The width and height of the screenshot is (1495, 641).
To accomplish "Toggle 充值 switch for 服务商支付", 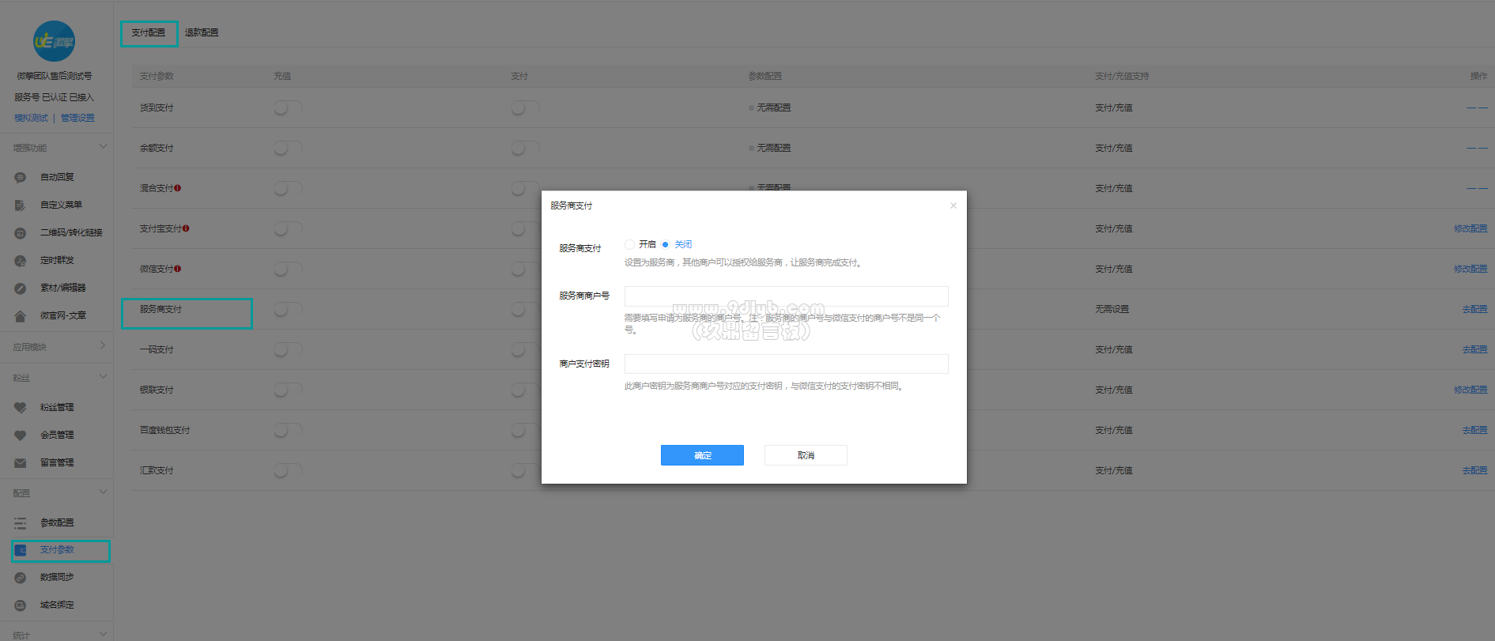I will point(288,309).
